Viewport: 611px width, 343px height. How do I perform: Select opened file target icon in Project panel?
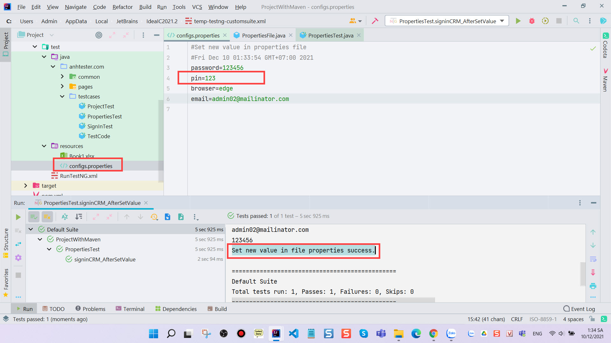99,35
